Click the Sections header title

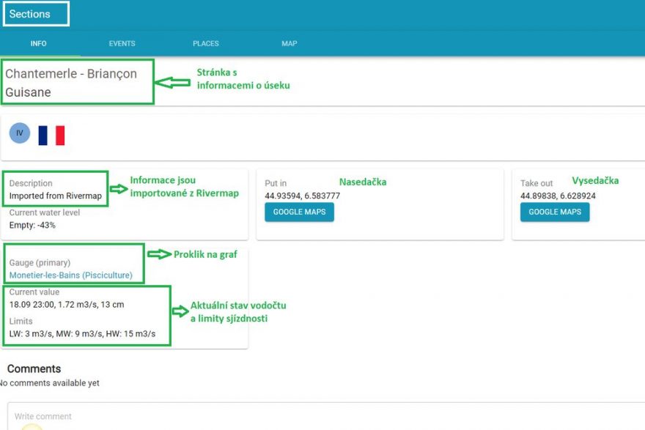30,14
